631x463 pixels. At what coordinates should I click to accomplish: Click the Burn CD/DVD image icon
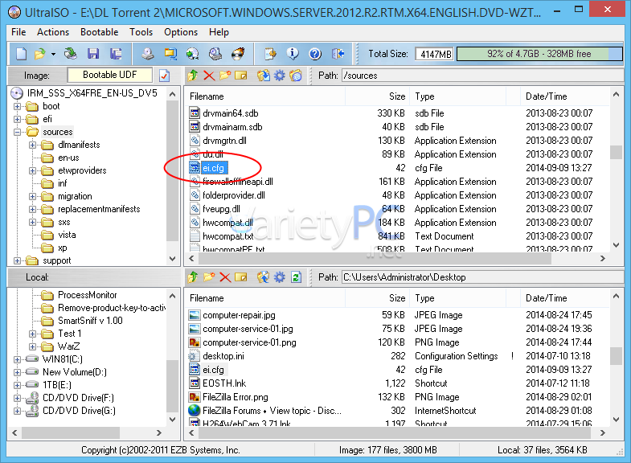coord(238,54)
